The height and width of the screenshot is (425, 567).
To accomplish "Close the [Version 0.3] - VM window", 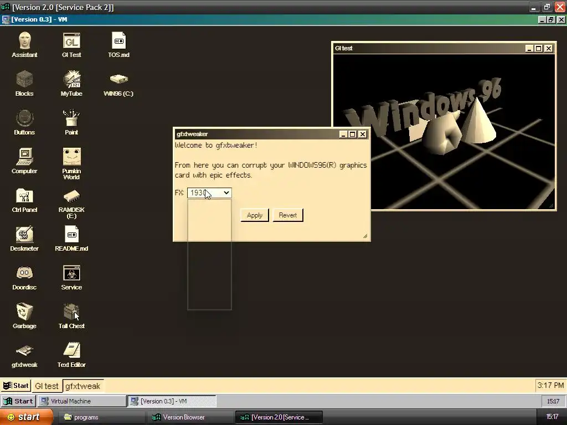I will coord(561,19).
